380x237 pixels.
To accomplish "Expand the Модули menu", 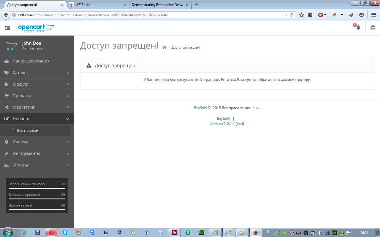I will pos(37,84).
